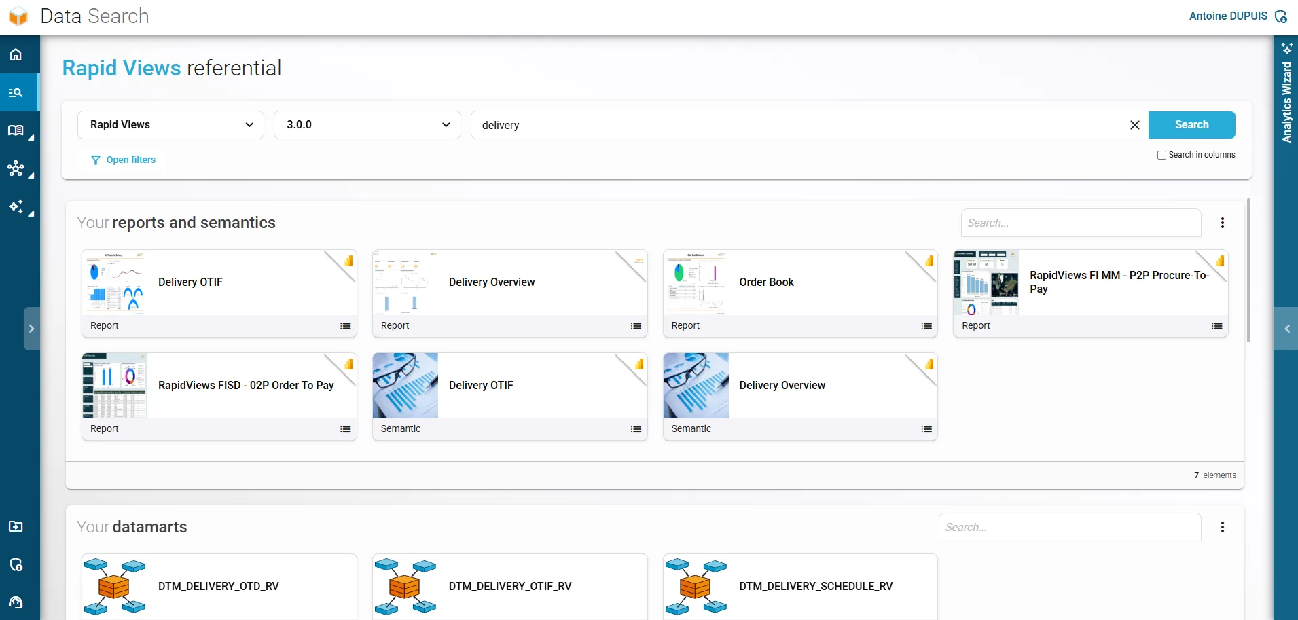Image resolution: width=1298 pixels, height=620 pixels.
Task: Open the folder import icon in sidebar
Action: [x=16, y=526]
